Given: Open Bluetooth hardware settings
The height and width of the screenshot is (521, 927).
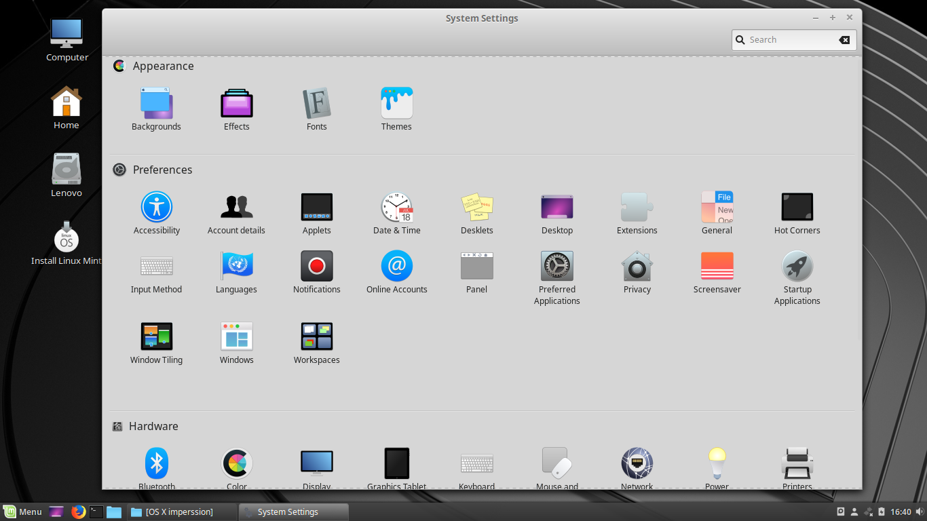Looking at the screenshot, I should click(157, 468).
